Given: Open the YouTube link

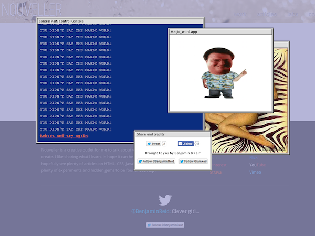Looking at the screenshot, I should pos(257,165).
